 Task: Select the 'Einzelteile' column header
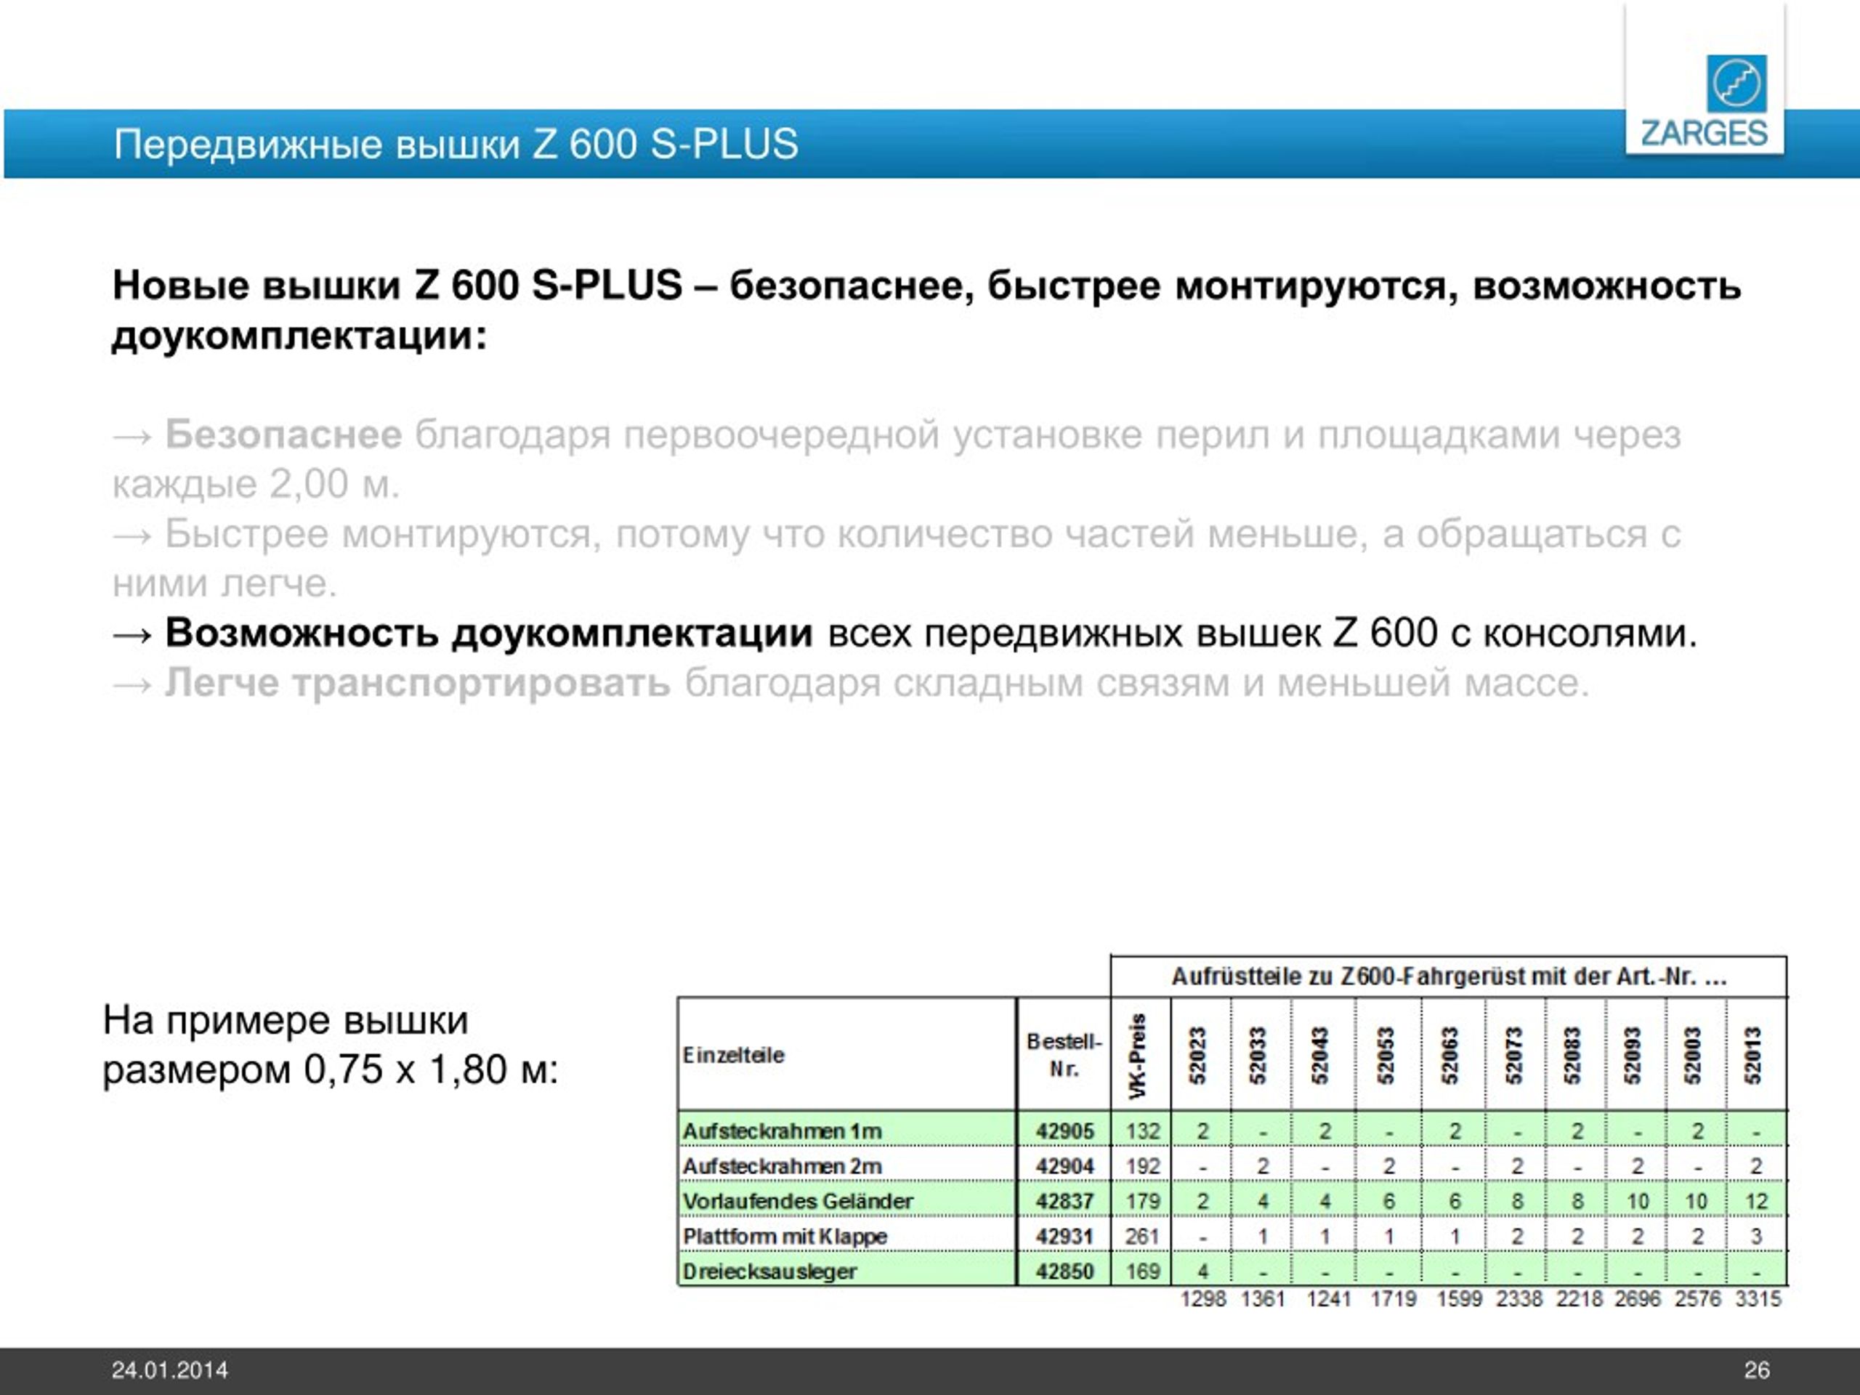click(x=733, y=1055)
